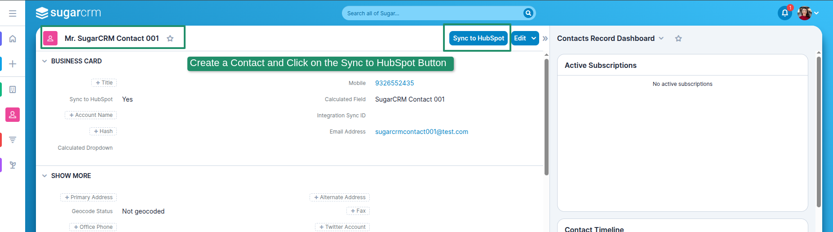Go to Home in the sidebar
The width and height of the screenshot is (833, 232).
click(13, 39)
